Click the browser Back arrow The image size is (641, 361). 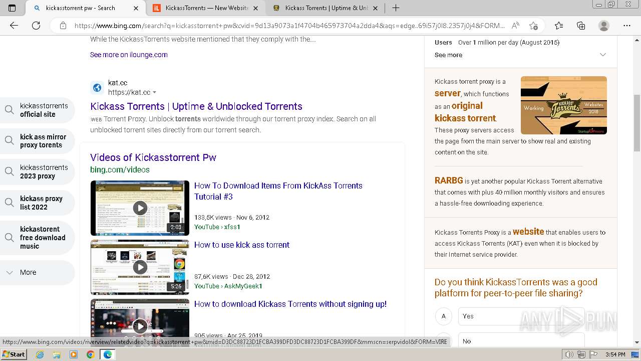coord(14,26)
